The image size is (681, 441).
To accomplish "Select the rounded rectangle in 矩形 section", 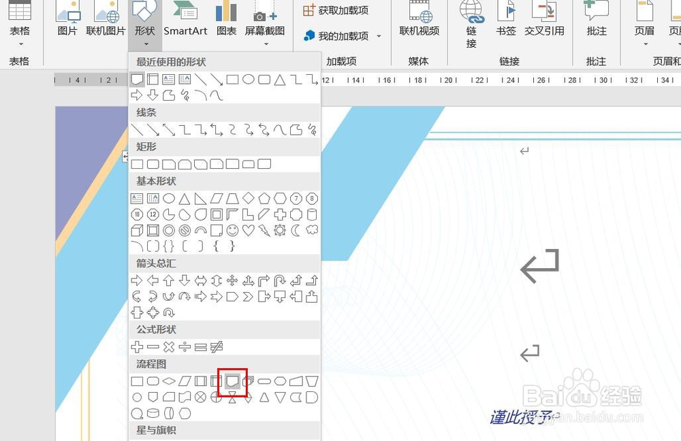I will click(153, 164).
